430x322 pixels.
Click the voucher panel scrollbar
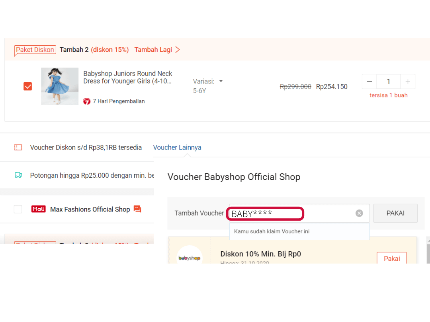[x=428, y=253]
